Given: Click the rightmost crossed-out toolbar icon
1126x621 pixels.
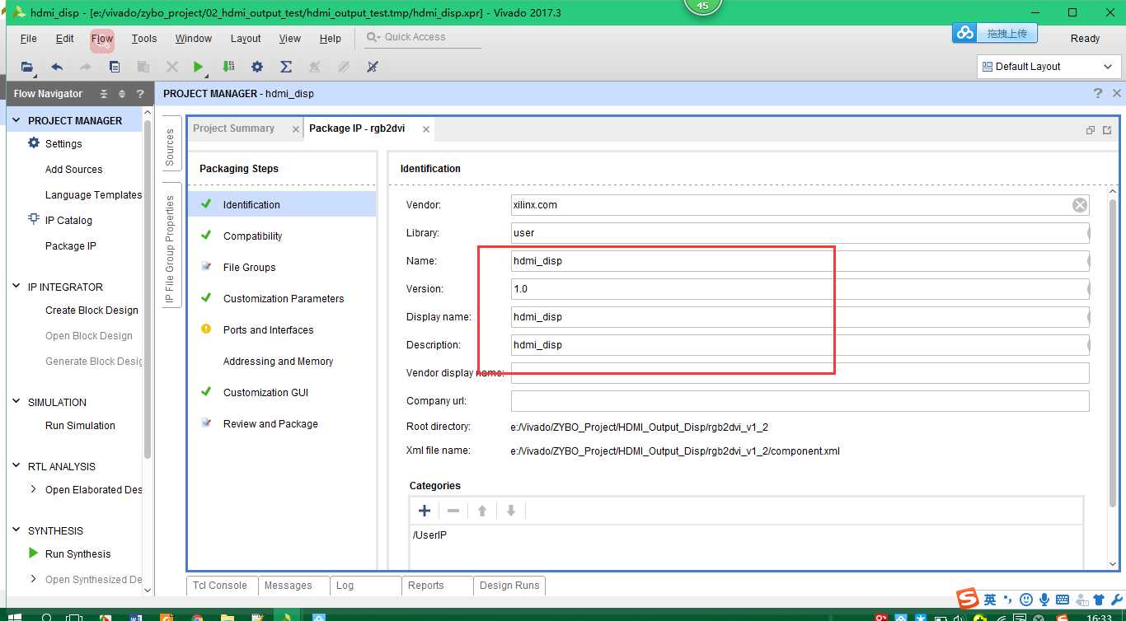Looking at the screenshot, I should pyautogui.click(x=373, y=67).
